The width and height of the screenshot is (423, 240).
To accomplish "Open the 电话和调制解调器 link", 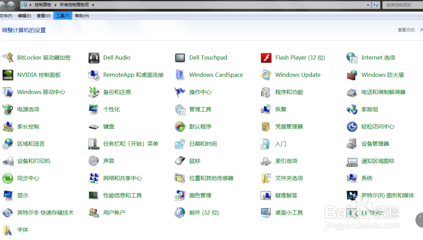I will click(x=383, y=92).
